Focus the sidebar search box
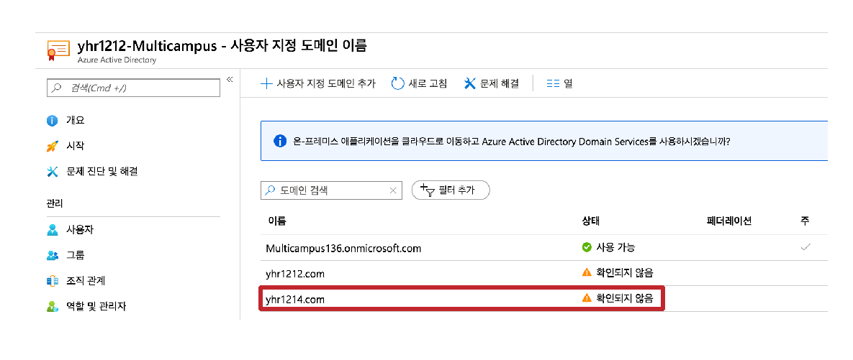Viewport: 853px width, 360px height. (x=134, y=88)
